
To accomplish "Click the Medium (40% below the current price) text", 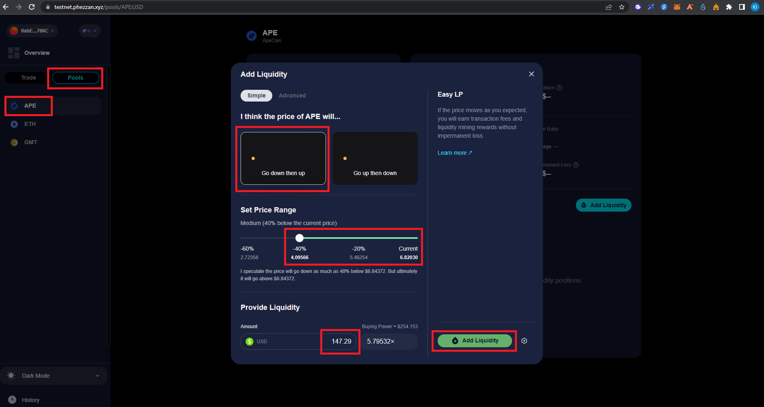I will tap(289, 223).
